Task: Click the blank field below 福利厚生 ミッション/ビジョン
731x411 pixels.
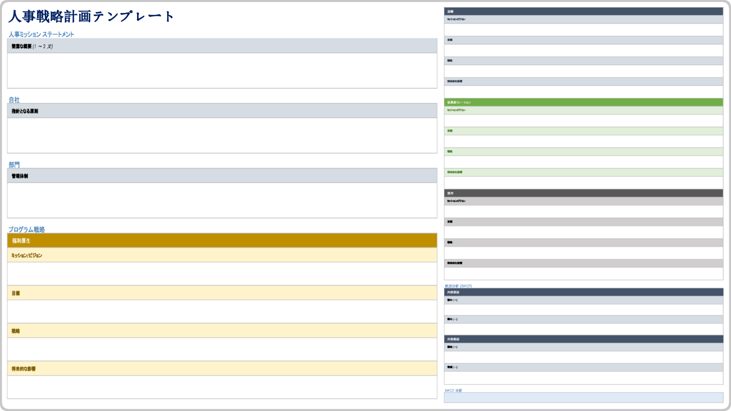Action: pyautogui.click(x=222, y=274)
